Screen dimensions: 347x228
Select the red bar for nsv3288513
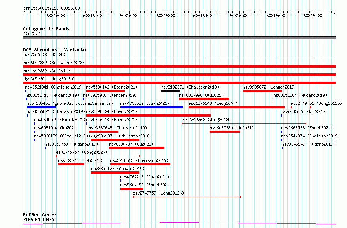(140, 164)
